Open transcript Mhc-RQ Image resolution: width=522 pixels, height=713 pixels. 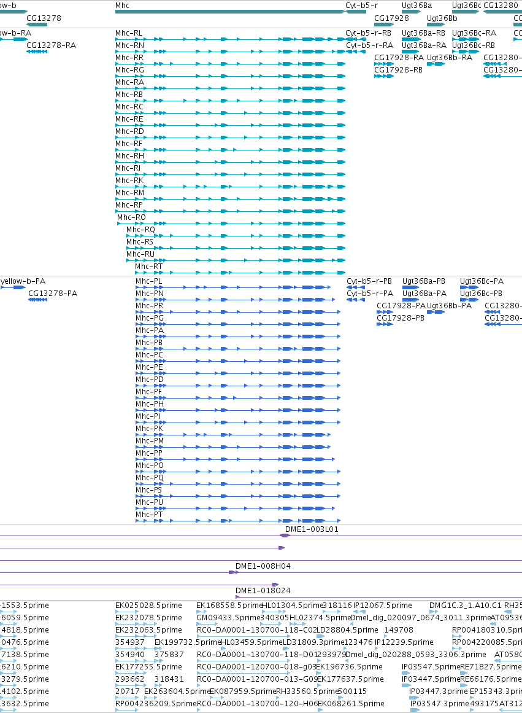[x=140, y=230]
